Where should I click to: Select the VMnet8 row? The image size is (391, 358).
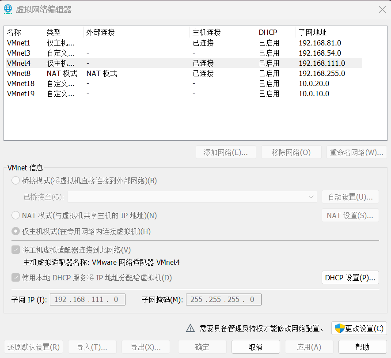184,73
